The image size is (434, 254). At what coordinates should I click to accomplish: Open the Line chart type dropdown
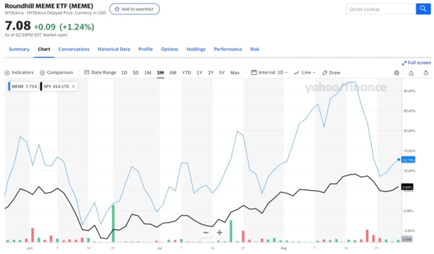point(305,72)
